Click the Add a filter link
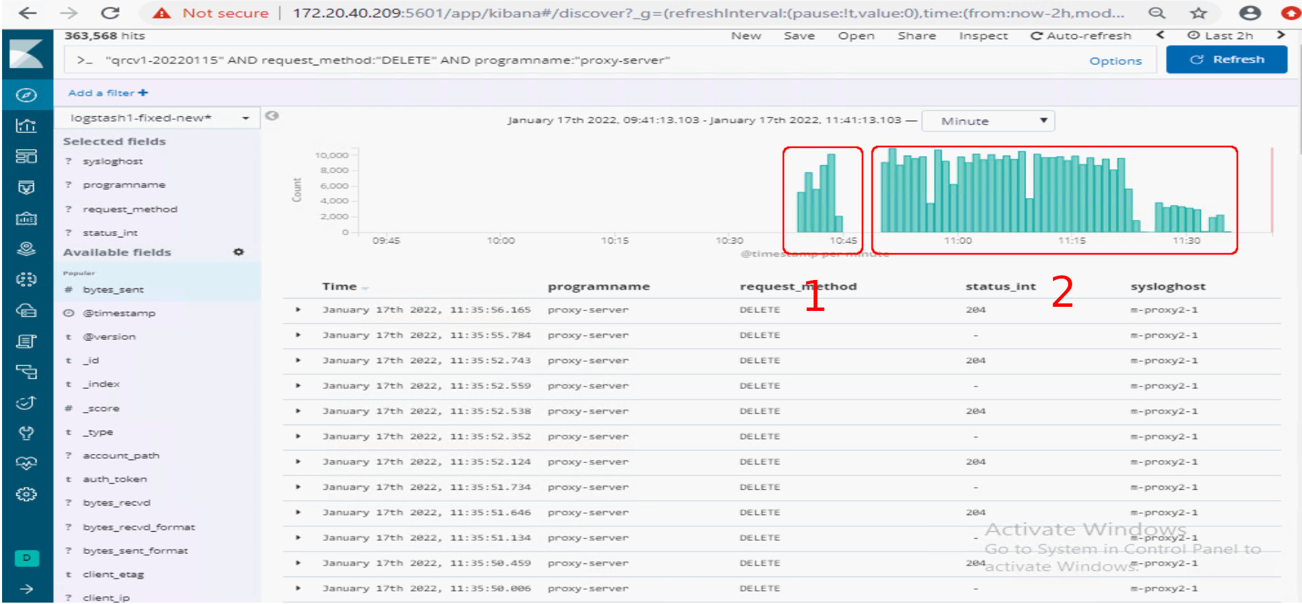 pyautogui.click(x=108, y=93)
